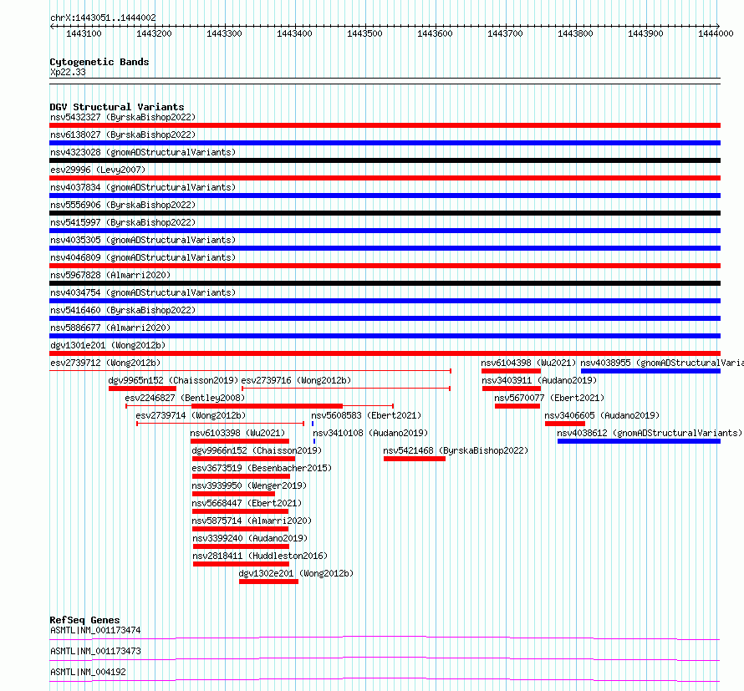This screenshot has width=744, height=691.
Task: Open the esv2739714 (Wong2012b) label
Action: (191, 415)
